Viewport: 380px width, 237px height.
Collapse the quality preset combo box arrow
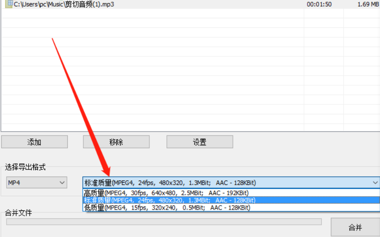375,183
